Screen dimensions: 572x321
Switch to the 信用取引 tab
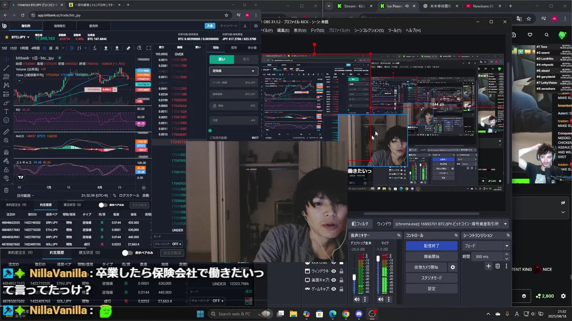click(59, 26)
